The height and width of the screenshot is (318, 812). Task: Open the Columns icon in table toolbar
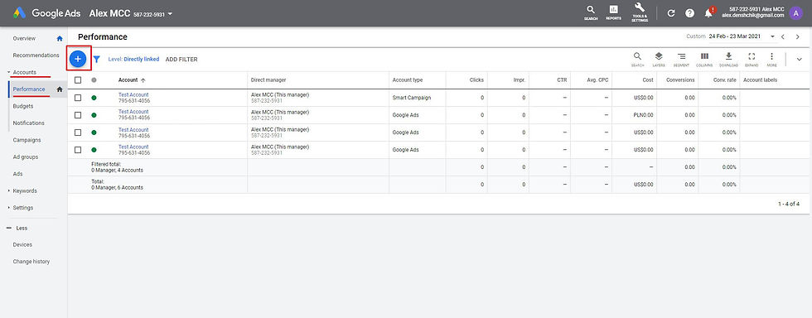(704, 59)
